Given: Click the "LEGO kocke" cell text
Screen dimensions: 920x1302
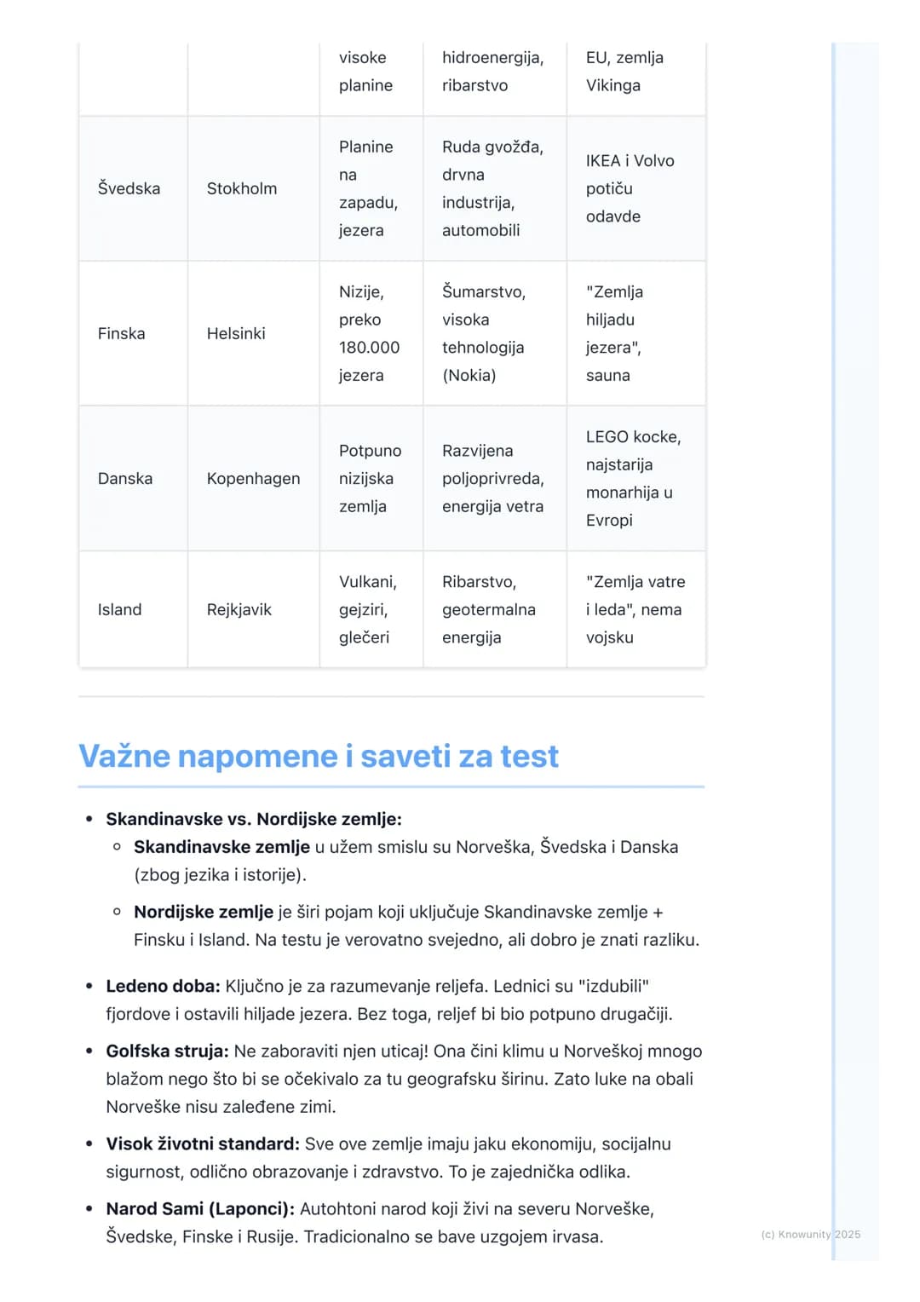Looking at the screenshot, I should click(633, 437).
